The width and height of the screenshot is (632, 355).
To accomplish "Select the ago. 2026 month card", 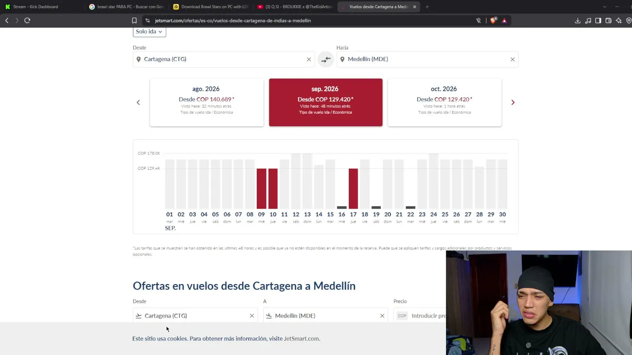I will point(206,102).
